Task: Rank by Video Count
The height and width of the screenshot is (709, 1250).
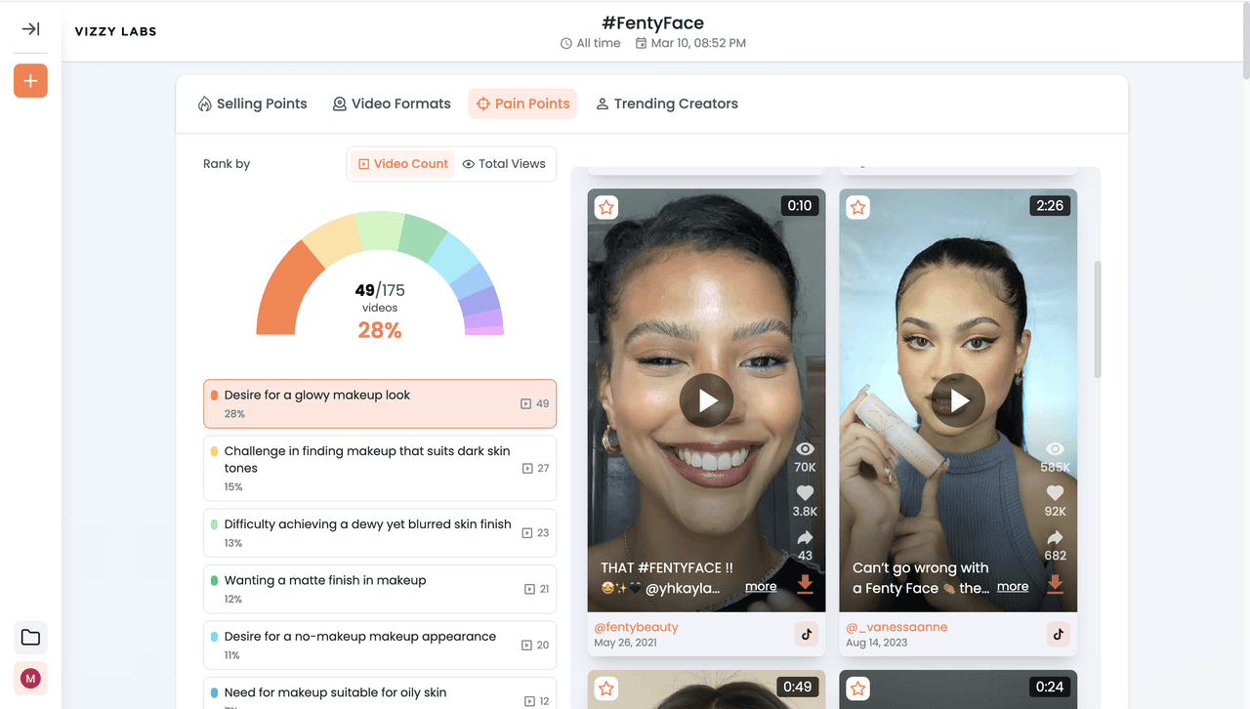Action: [402, 164]
